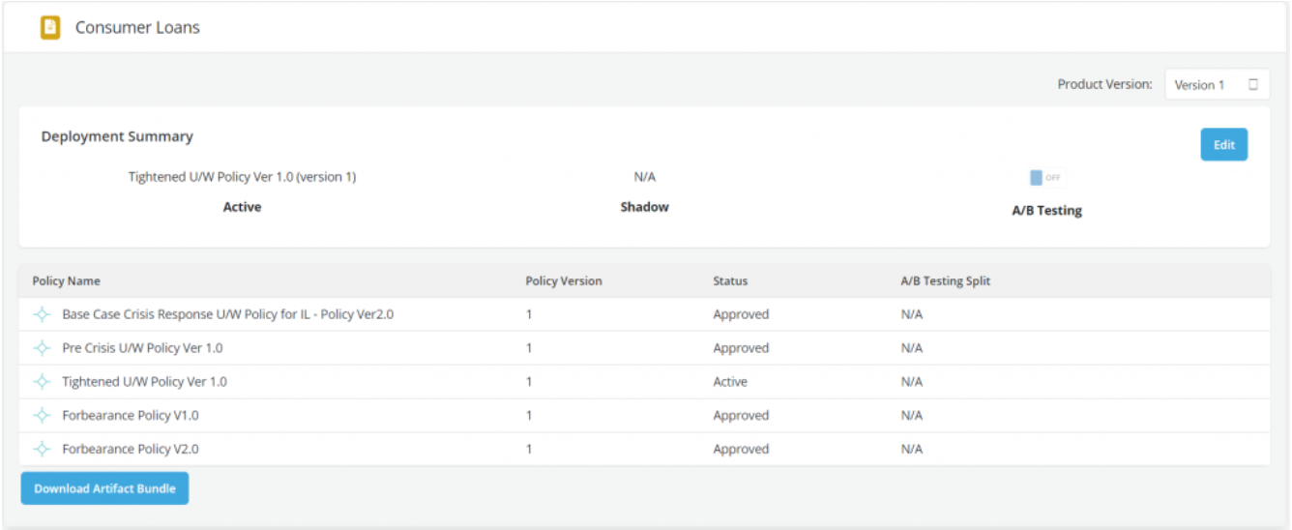Select the Forbearance Policy V1.0 name
The image size is (1292, 530).
coord(131,416)
